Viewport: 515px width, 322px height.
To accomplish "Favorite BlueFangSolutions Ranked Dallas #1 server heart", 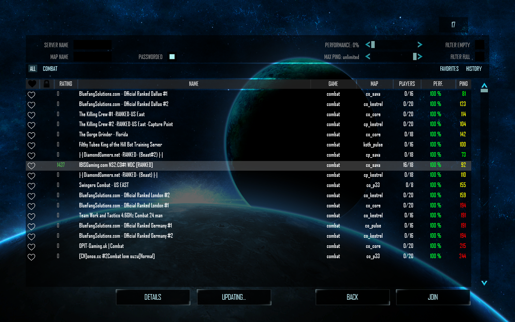I will [x=31, y=95].
